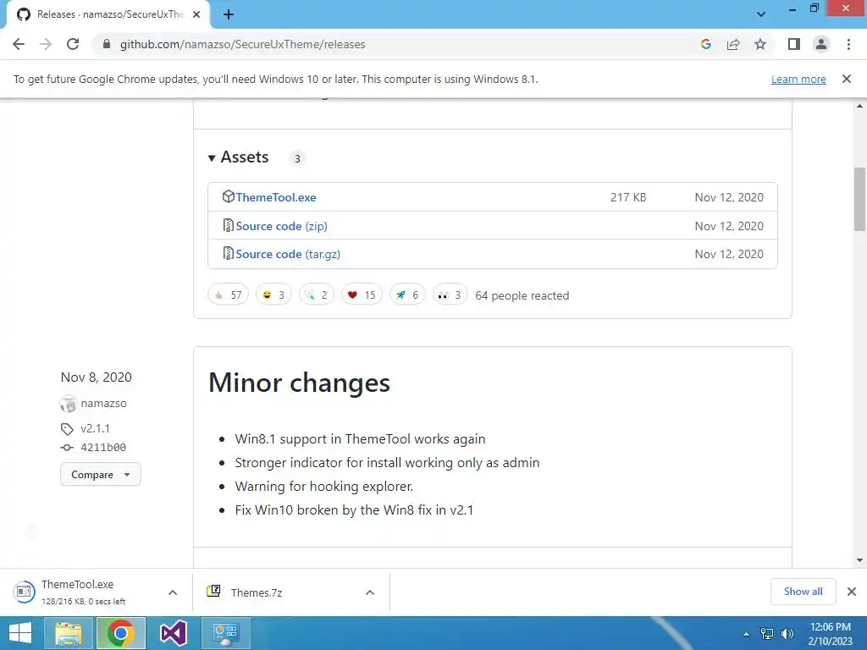Open the Learn more link
867x650 pixels.
(798, 79)
